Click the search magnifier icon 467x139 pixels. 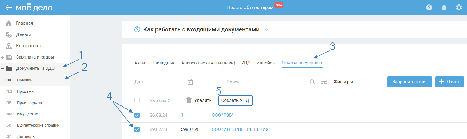tap(312, 82)
